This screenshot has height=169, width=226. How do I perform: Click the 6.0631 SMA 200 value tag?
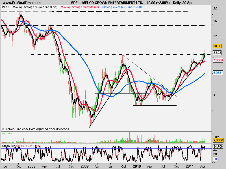pos(218,73)
